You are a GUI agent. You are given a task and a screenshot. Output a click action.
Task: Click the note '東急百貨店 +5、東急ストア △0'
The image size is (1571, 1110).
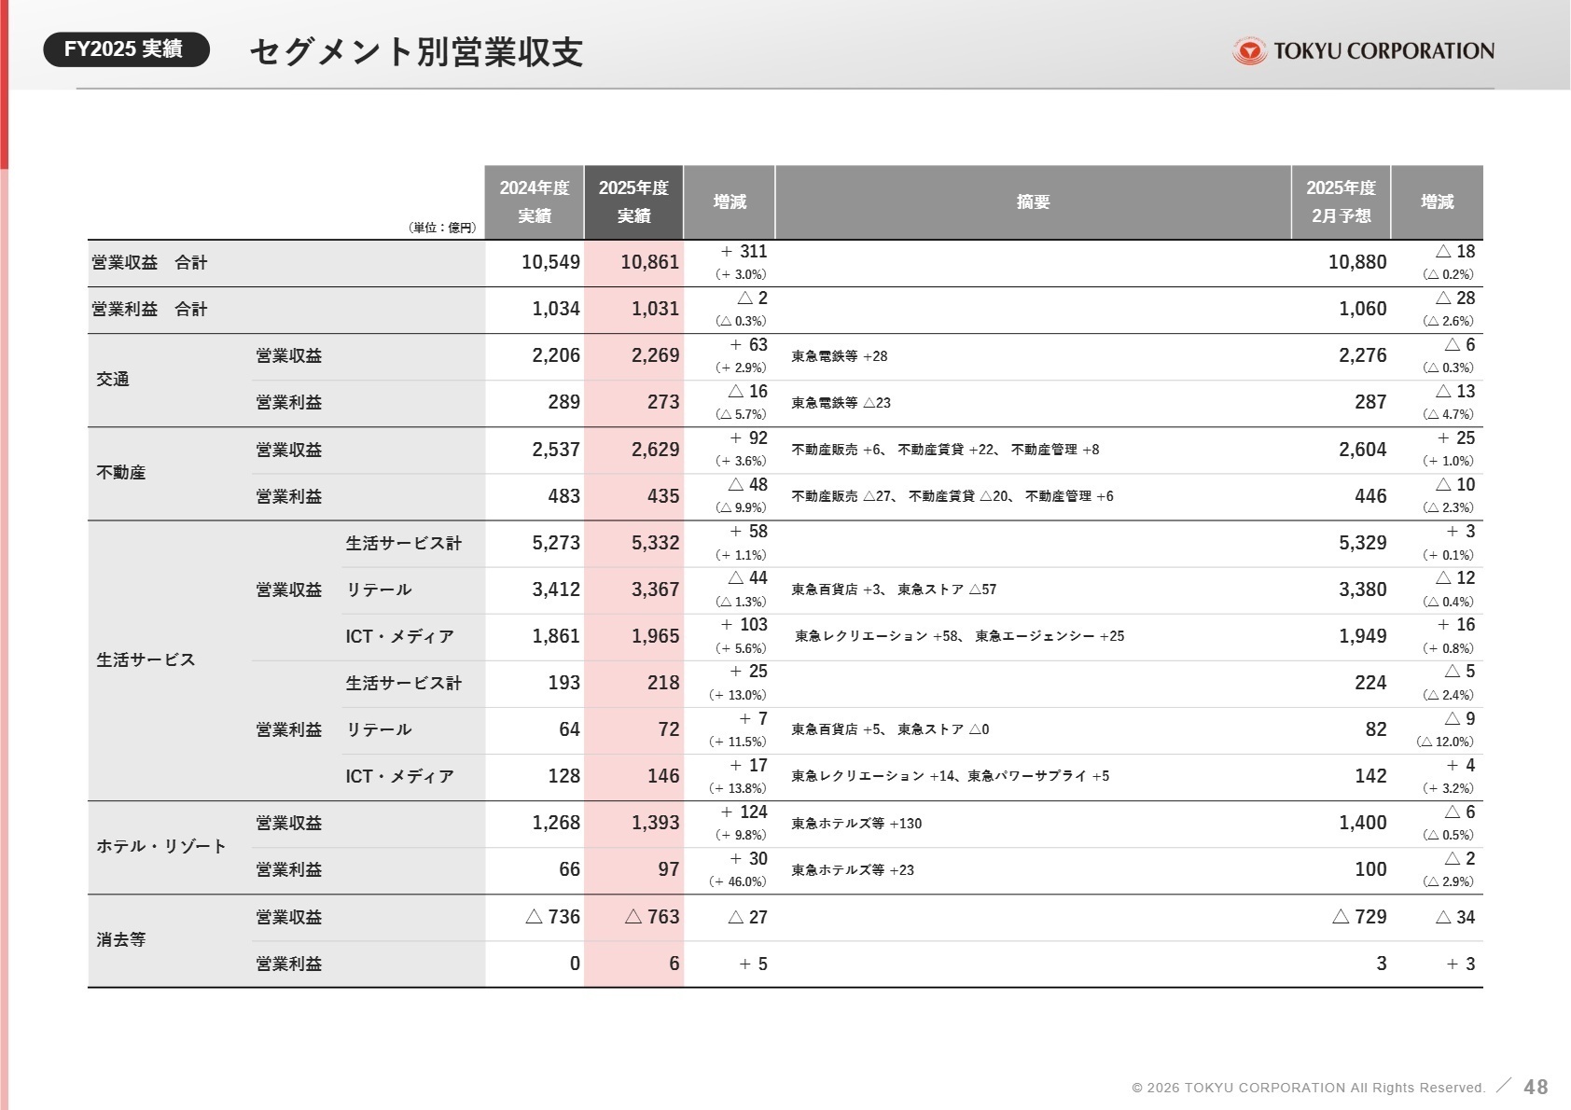890,729
